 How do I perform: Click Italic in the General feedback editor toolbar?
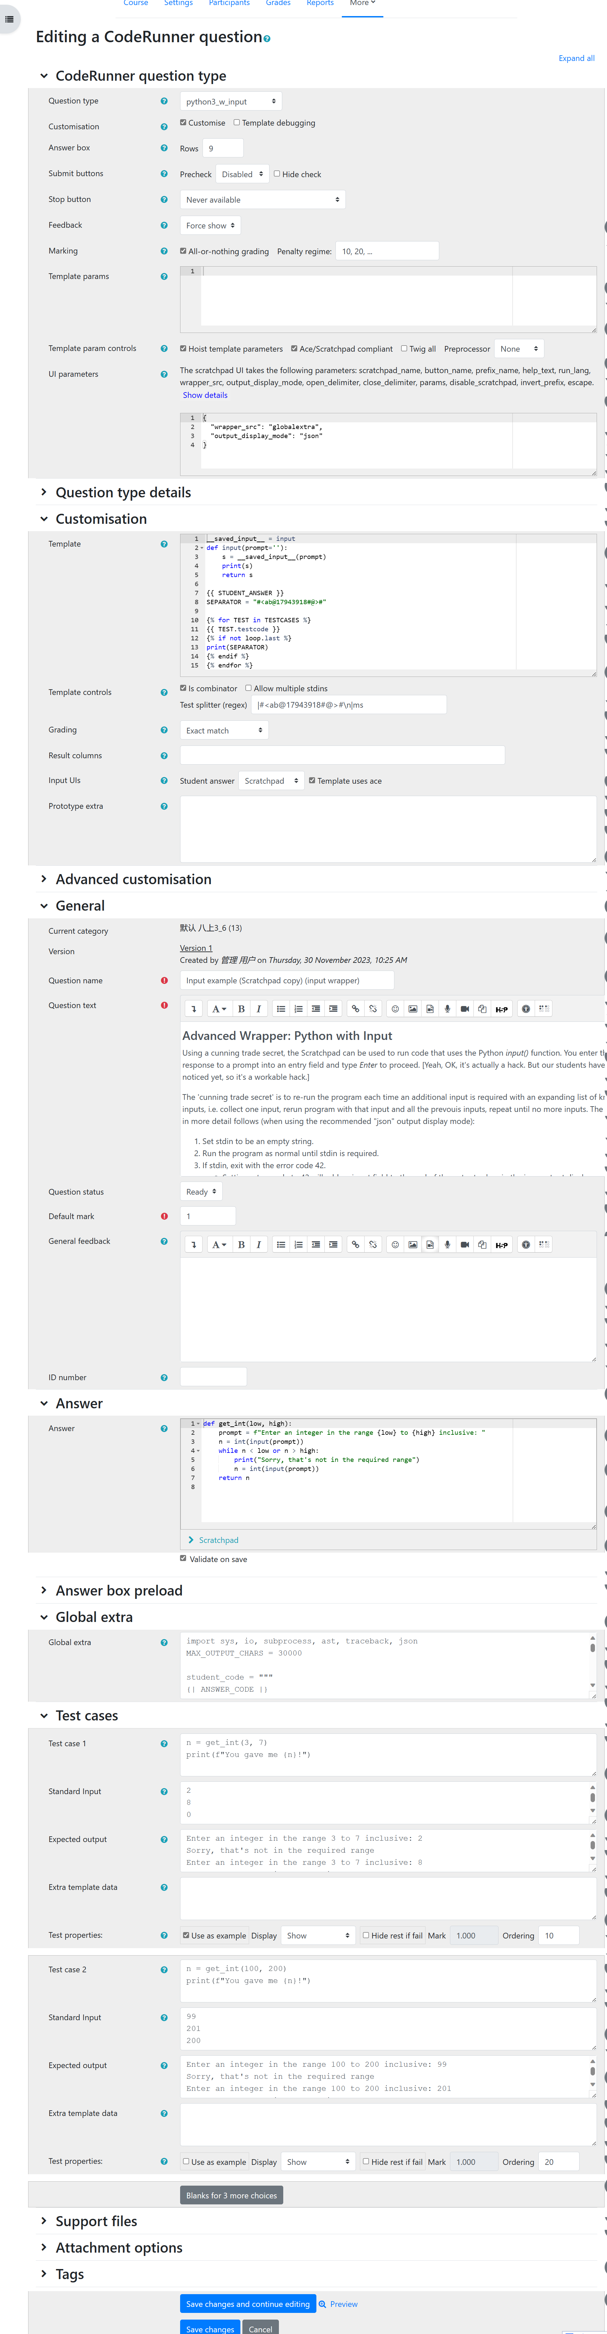(x=258, y=1244)
